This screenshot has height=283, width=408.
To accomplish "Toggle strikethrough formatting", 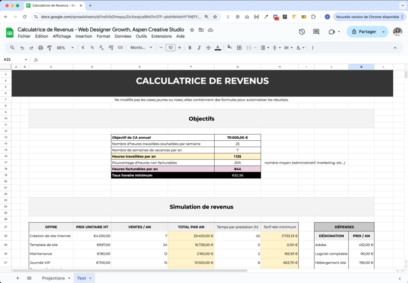I will [x=208, y=47].
